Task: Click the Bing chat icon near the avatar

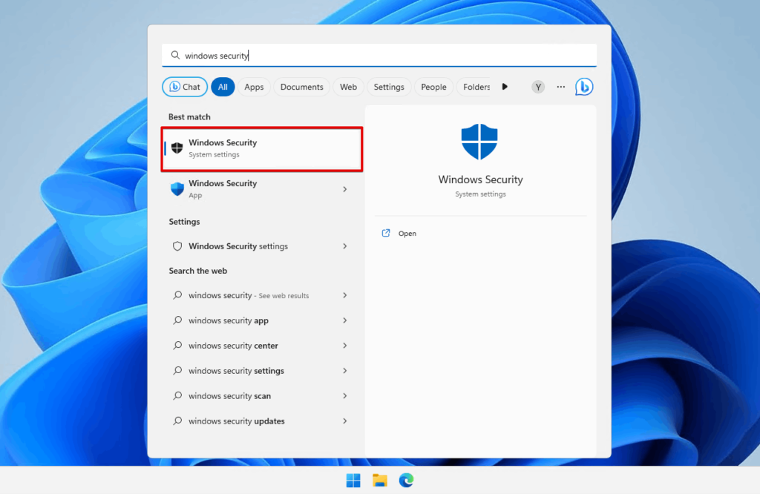Action: point(584,87)
